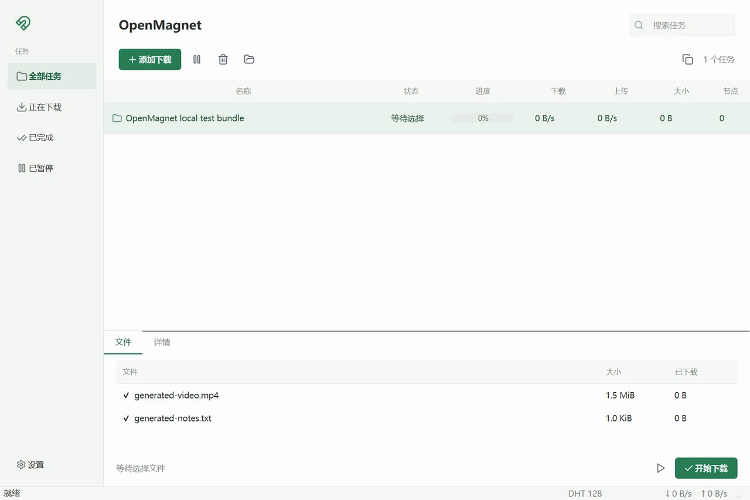Viewport: 750px width, 500px height.
Task: Click the copy icon beside task count
Action: [688, 59]
